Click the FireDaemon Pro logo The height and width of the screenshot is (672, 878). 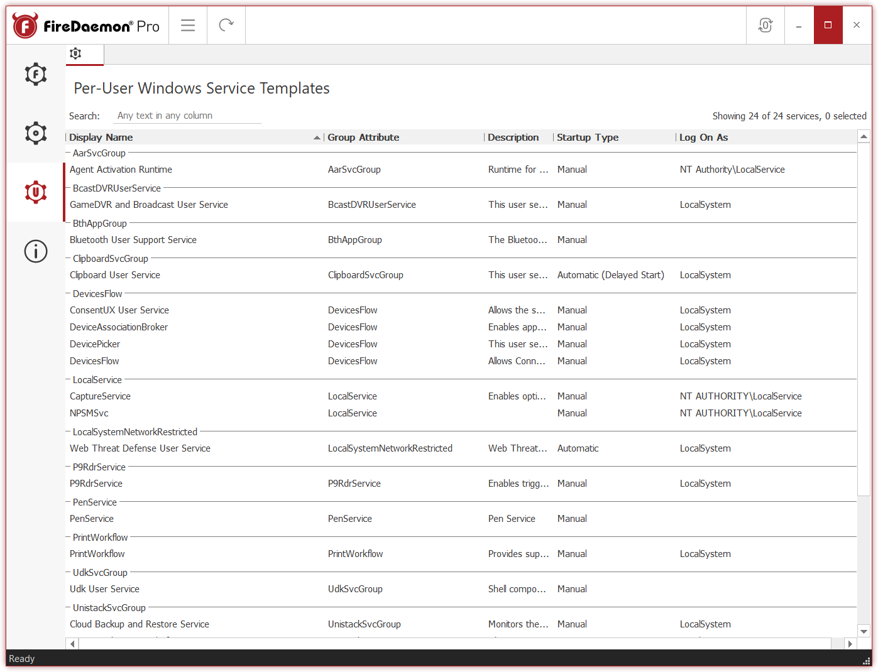tap(87, 25)
